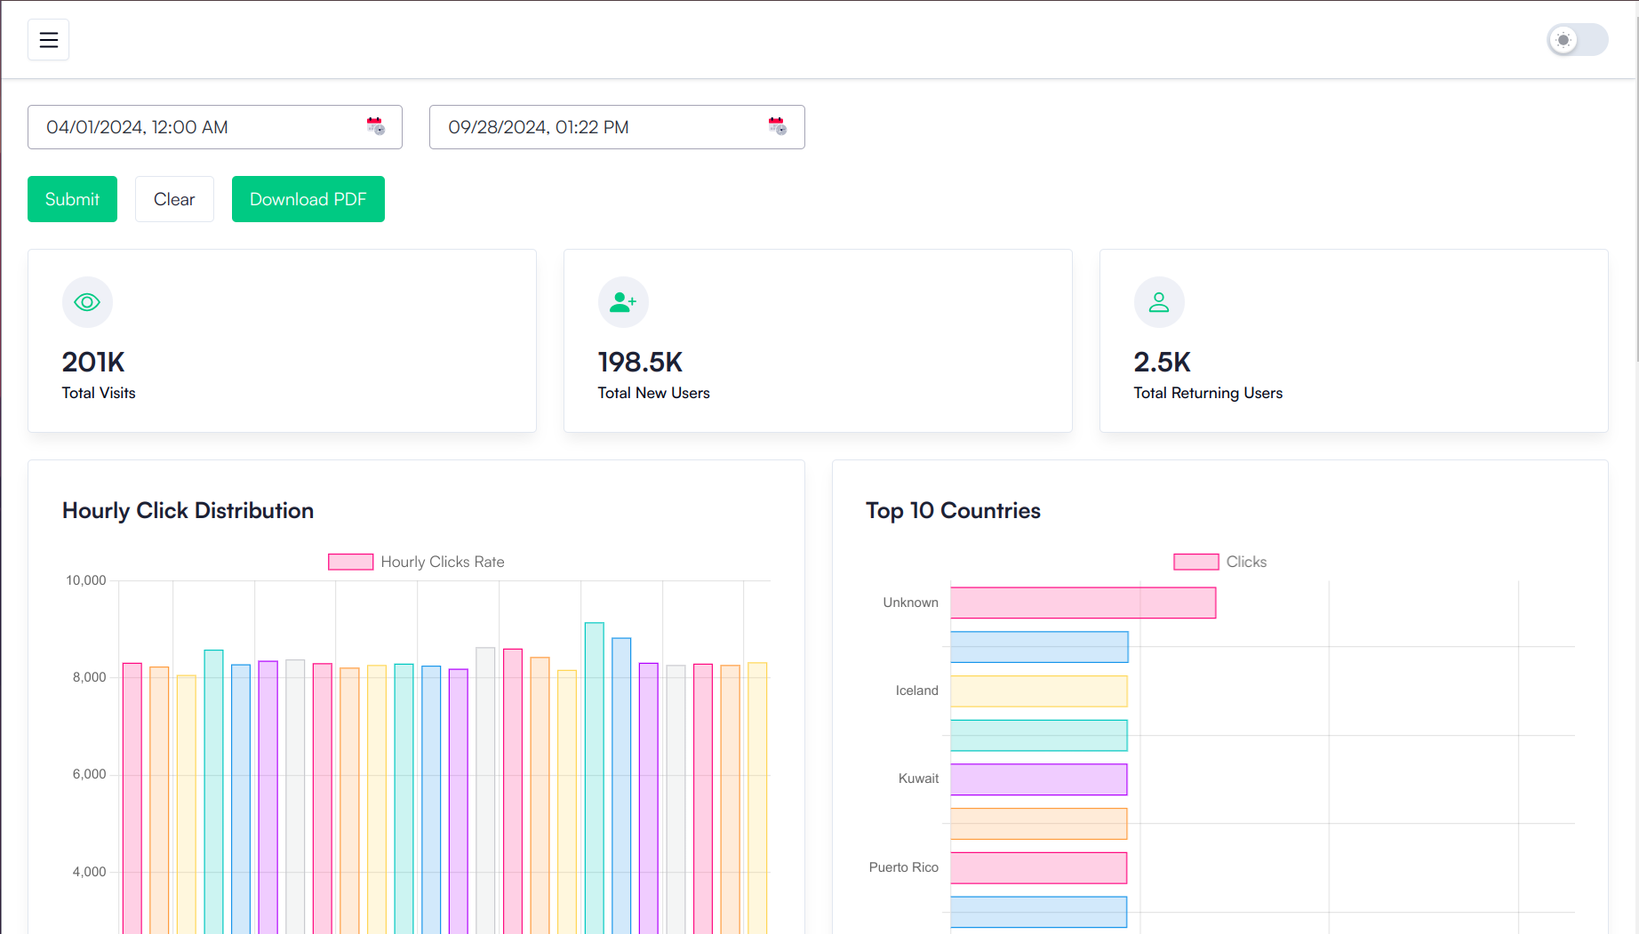Click the Total Returning Users icon

point(1159,302)
